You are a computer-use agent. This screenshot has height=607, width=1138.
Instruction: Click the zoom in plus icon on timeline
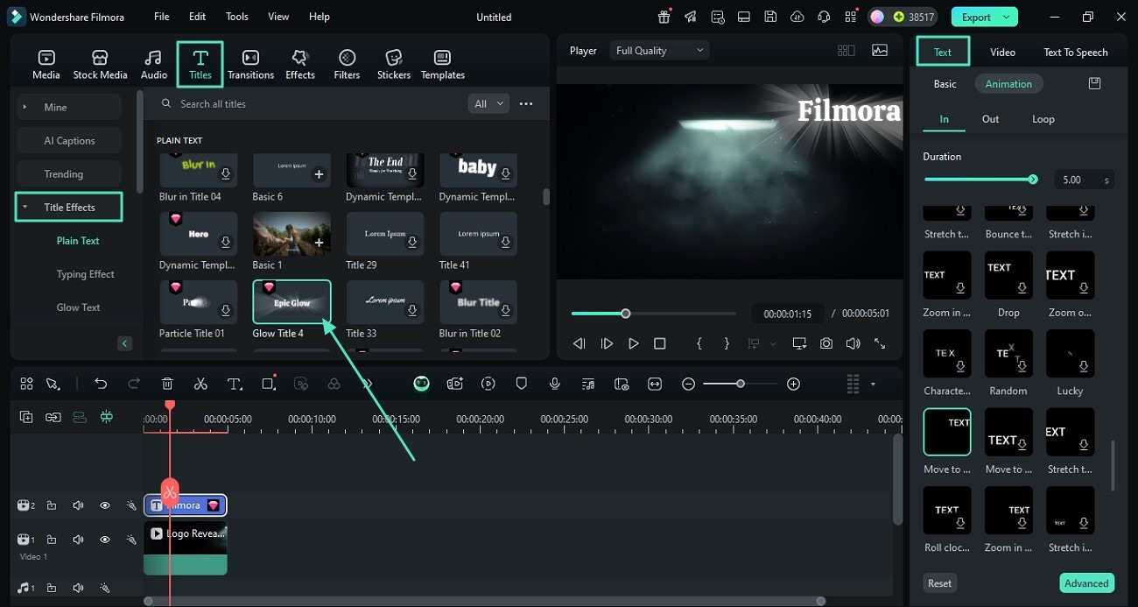click(793, 384)
